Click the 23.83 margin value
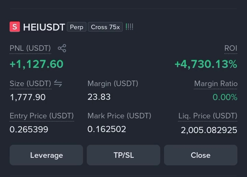 pyautogui.click(x=99, y=97)
